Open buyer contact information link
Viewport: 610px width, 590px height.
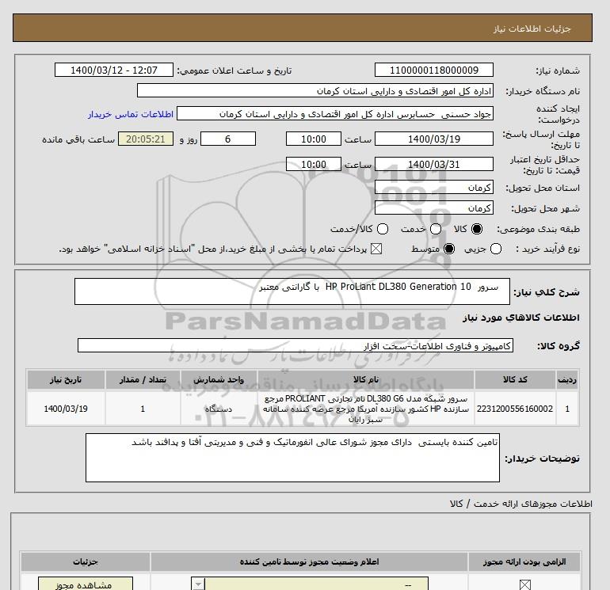tap(131, 114)
